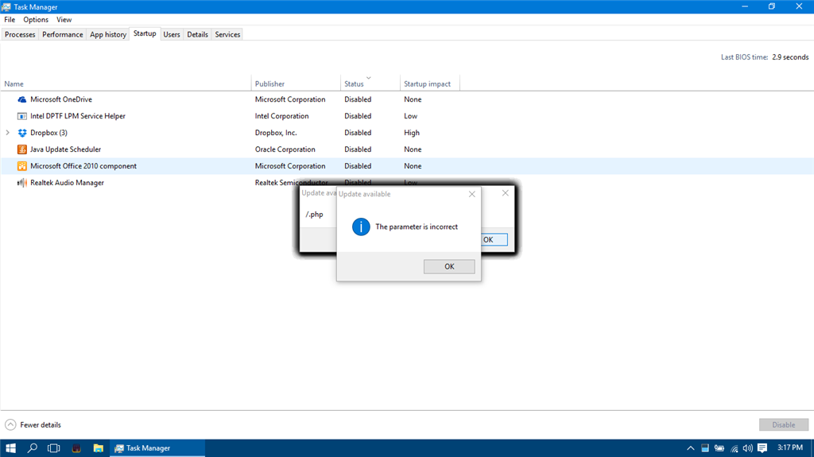Image resolution: width=814 pixels, height=457 pixels.
Task: Select the Java Update Scheduler entry
Action: tap(65, 149)
